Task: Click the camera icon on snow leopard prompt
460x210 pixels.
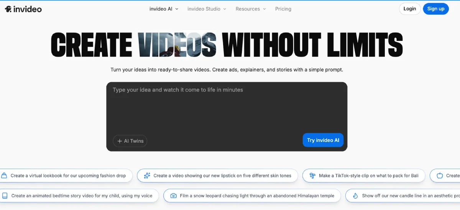Action: [x=173, y=195]
